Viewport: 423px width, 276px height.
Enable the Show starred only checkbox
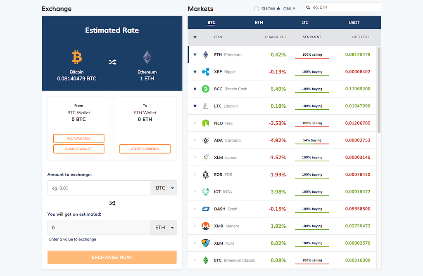pyautogui.click(x=257, y=9)
